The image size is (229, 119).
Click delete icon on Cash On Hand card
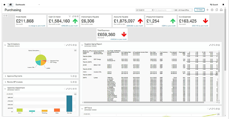click(78, 17)
